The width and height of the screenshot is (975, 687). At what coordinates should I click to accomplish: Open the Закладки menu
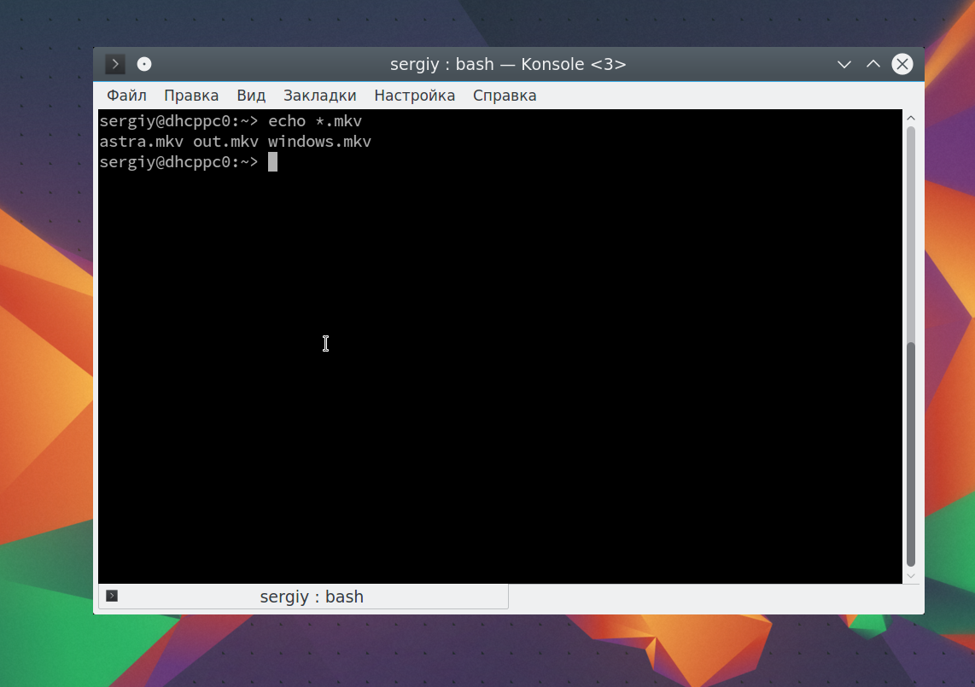coord(319,96)
